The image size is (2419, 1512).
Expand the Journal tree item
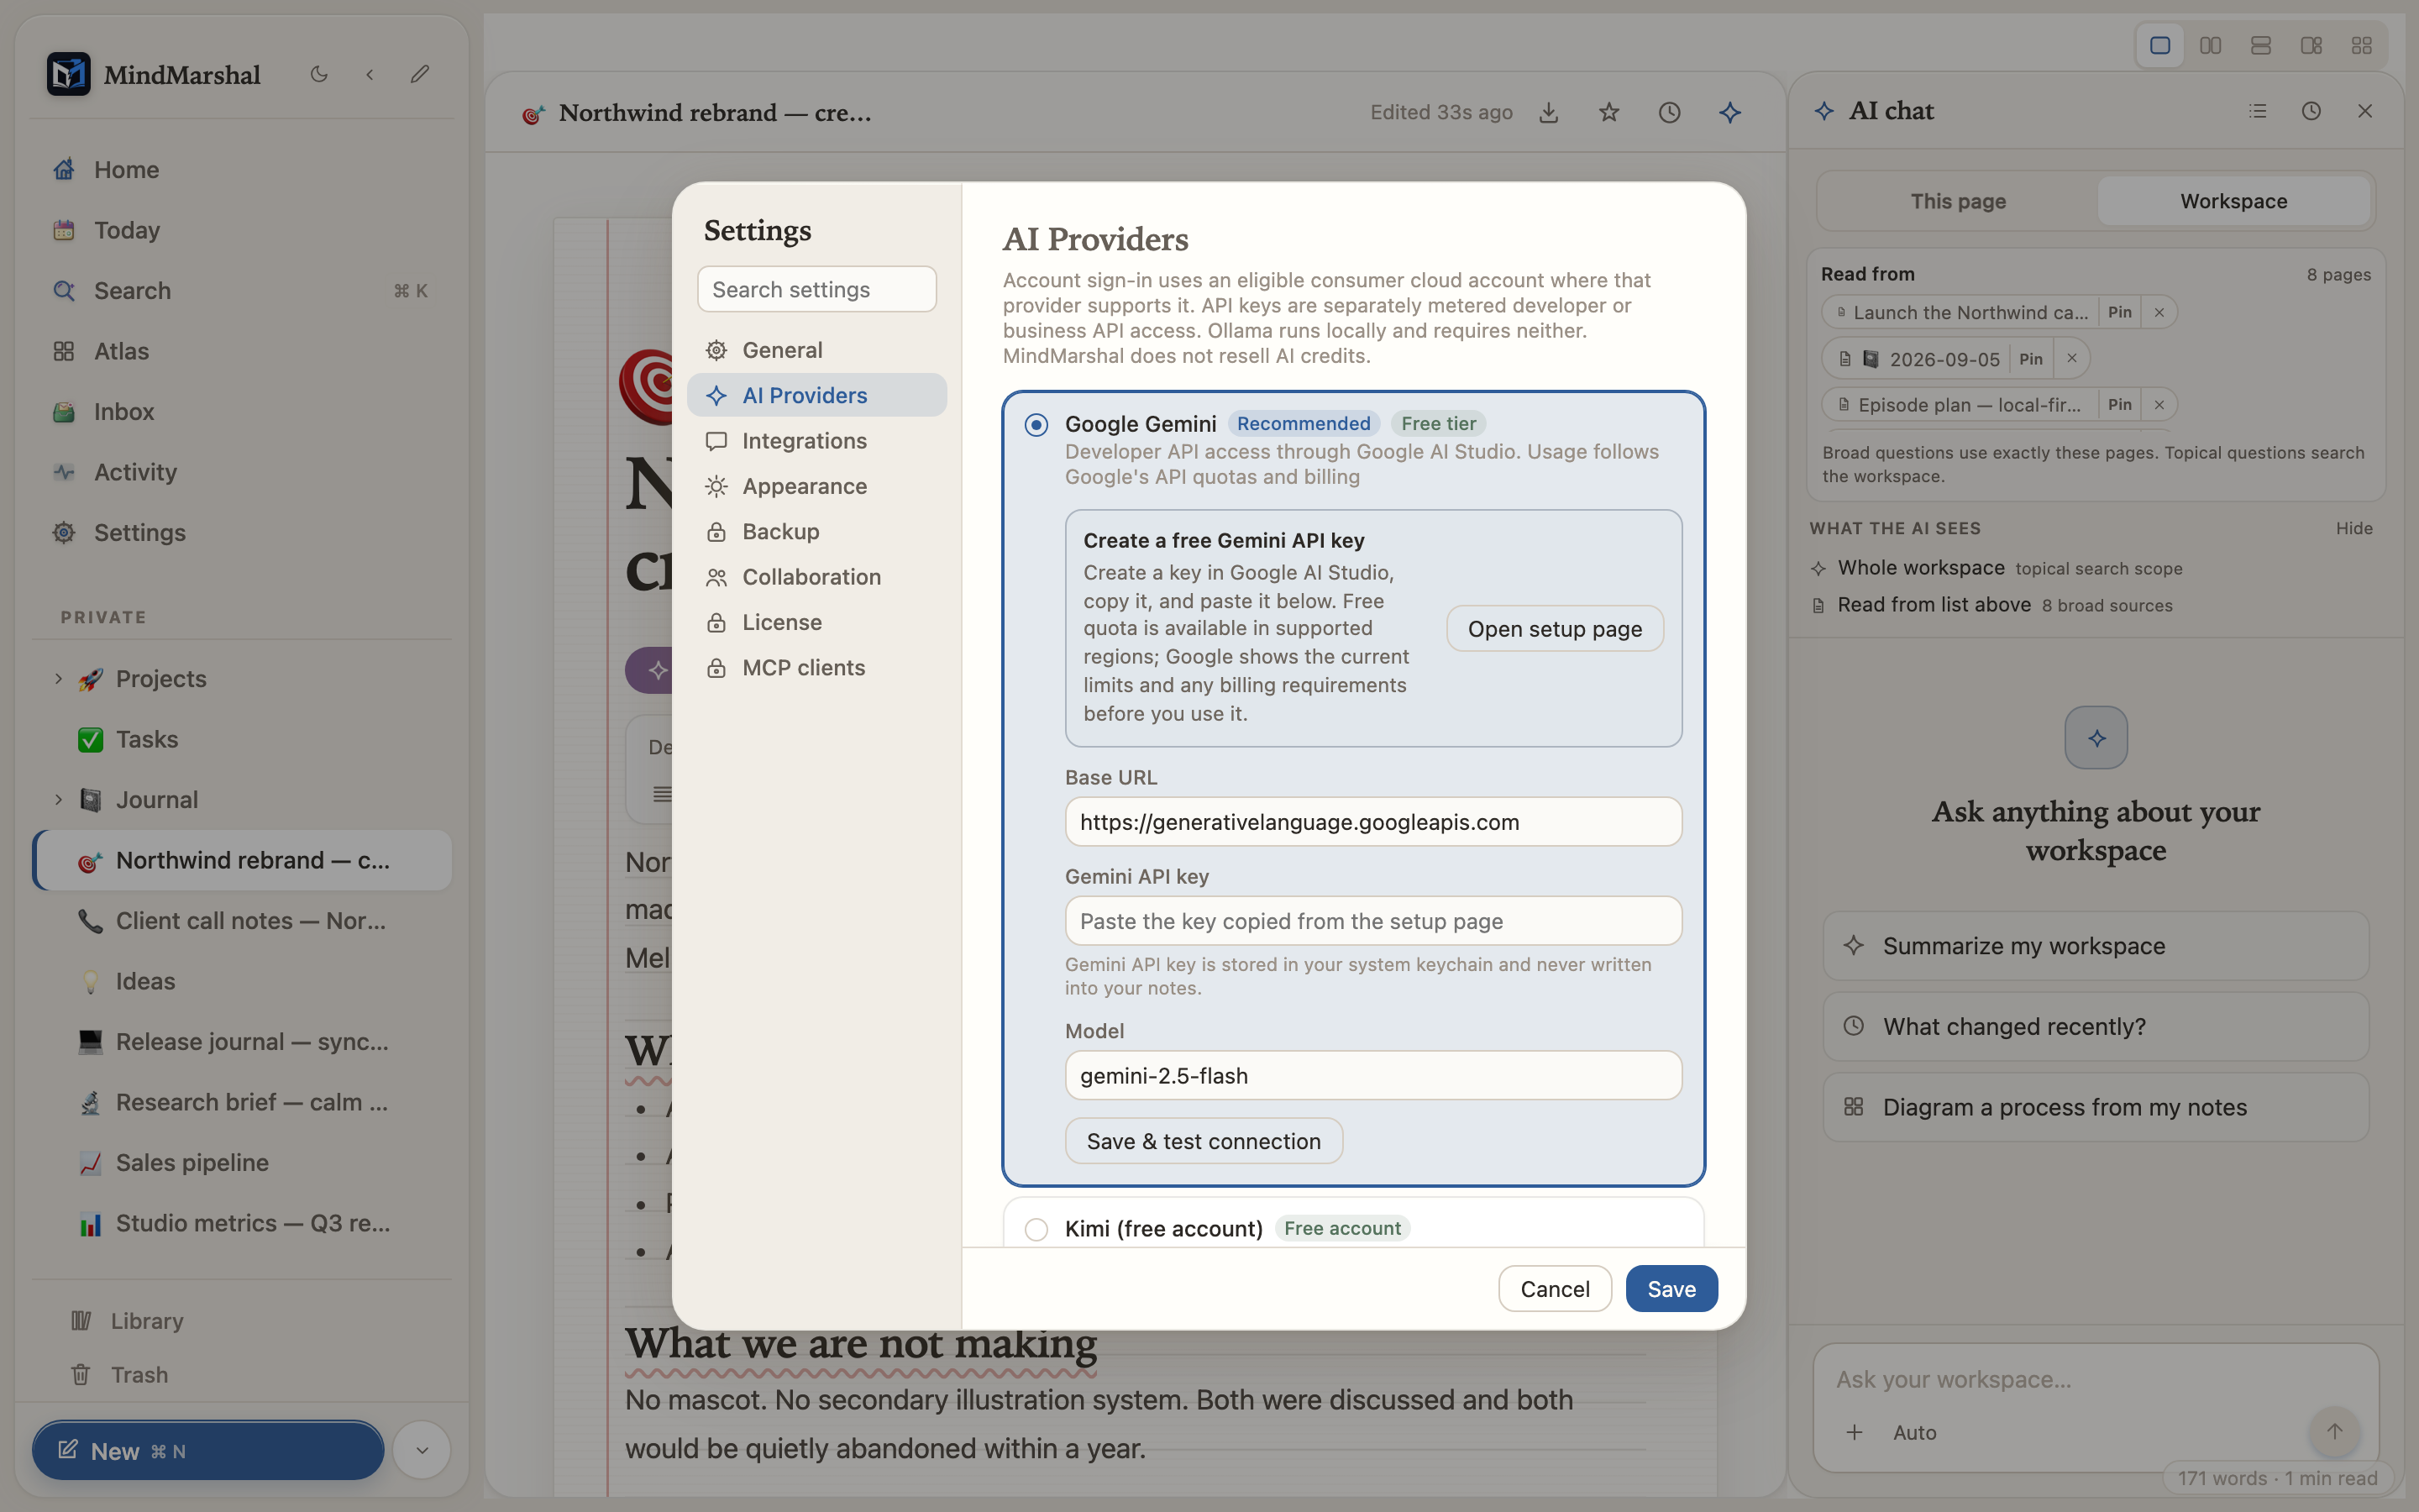pos(58,799)
